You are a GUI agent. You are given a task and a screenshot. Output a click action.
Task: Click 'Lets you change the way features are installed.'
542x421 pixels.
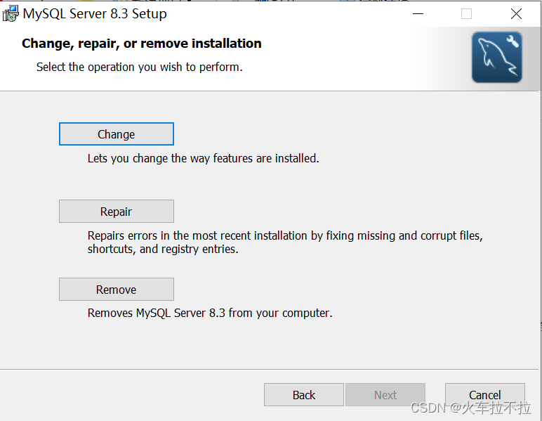click(x=204, y=158)
